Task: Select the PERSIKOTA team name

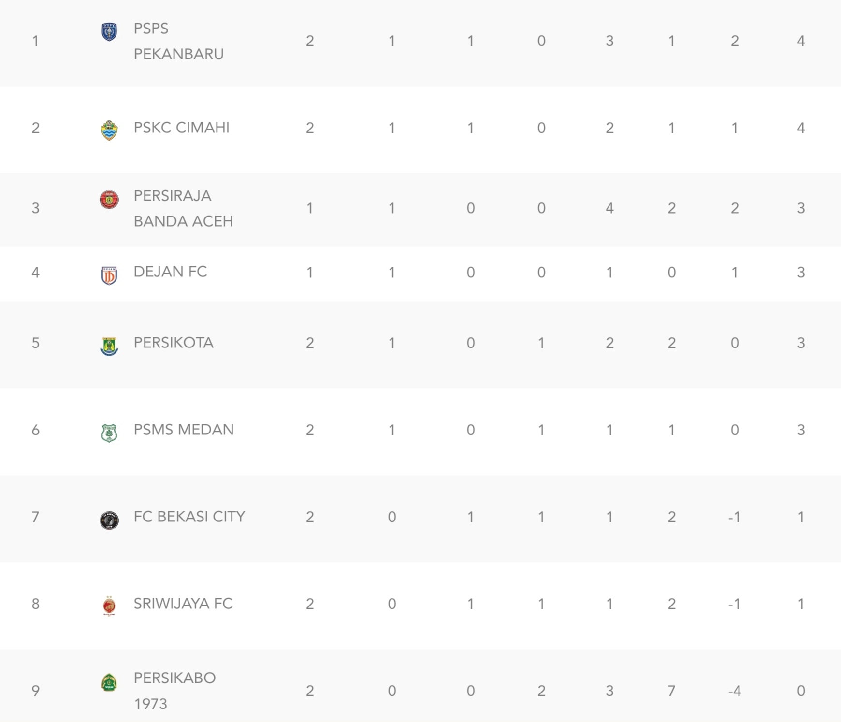Action: [174, 343]
